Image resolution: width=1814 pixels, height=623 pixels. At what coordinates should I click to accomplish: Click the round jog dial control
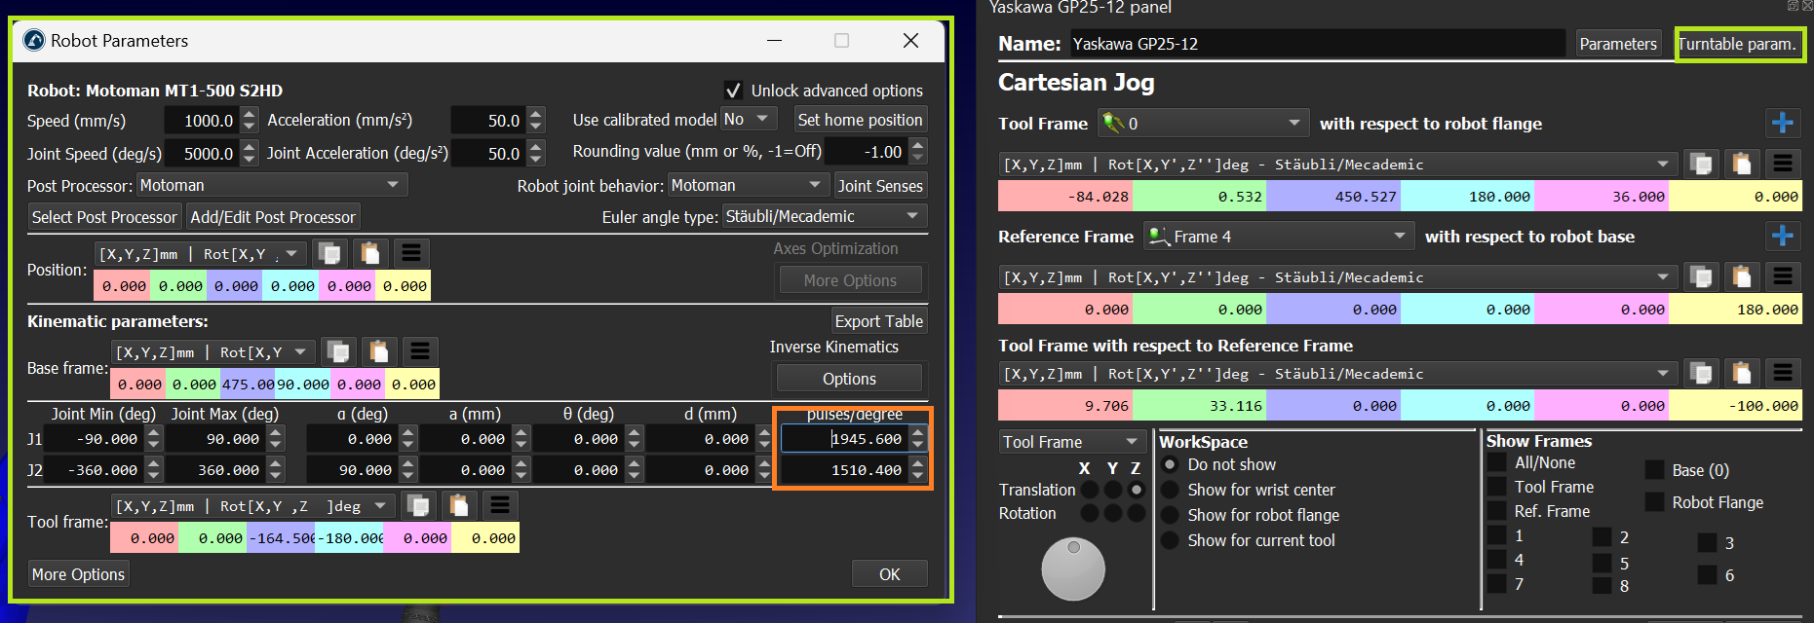(x=1073, y=568)
